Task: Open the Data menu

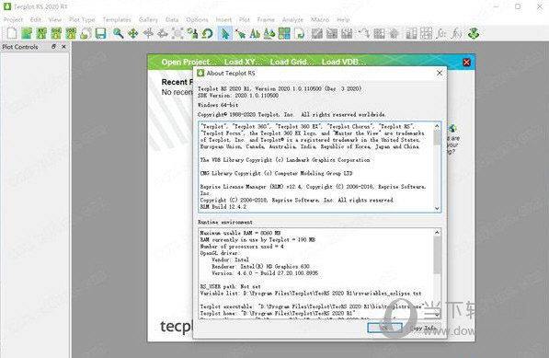Action: tap(172, 19)
